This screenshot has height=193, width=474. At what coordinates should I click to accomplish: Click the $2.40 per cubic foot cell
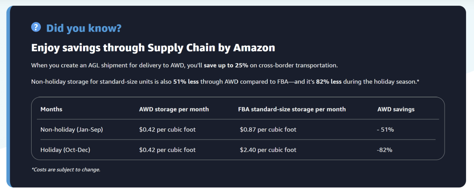268,150
